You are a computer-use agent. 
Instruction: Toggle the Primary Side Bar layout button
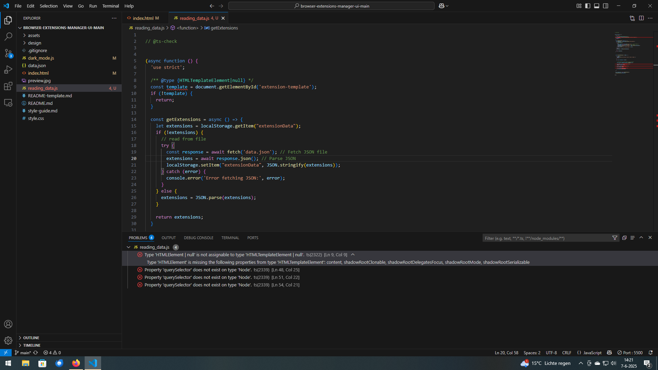point(588,6)
